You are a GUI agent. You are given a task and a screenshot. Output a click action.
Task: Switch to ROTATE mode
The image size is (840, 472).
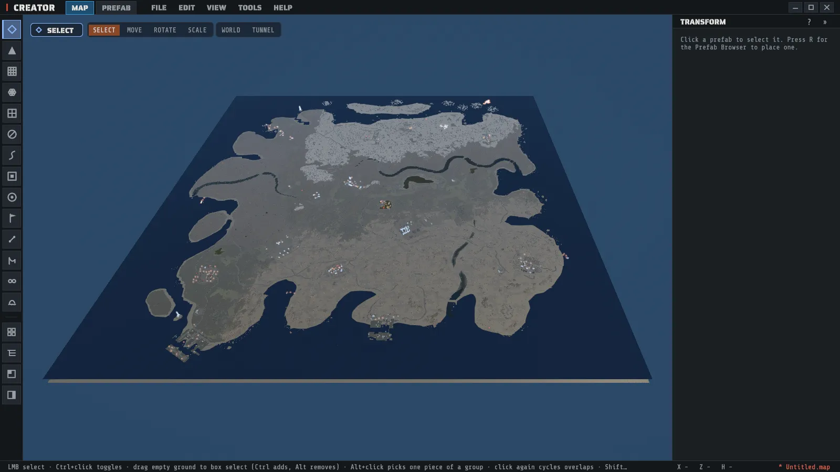click(x=165, y=30)
